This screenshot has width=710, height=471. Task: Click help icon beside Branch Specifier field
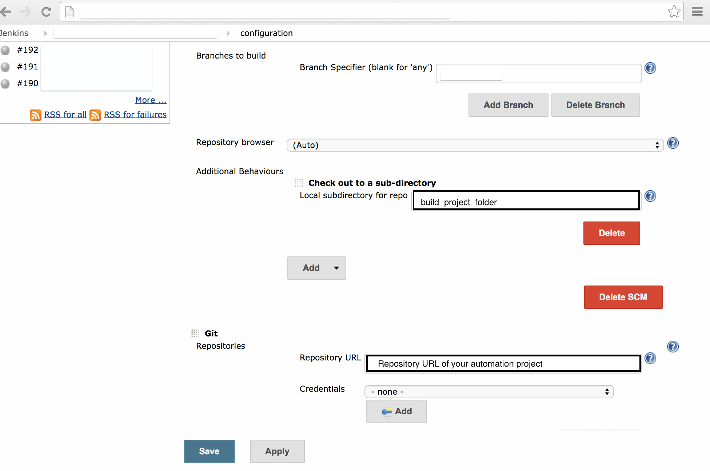(650, 68)
